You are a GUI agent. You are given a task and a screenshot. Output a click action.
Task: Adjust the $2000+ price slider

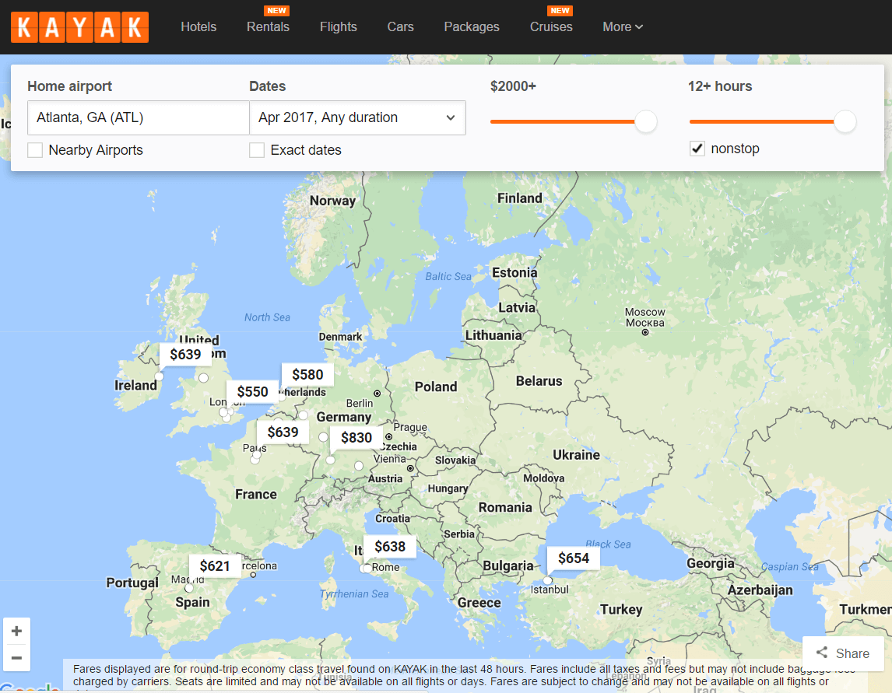[x=646, y=121]
